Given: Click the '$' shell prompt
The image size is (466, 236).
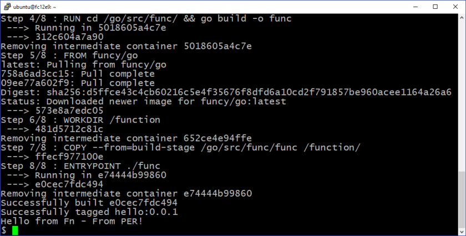Looking at the screenshot, I should pos(4,230).
